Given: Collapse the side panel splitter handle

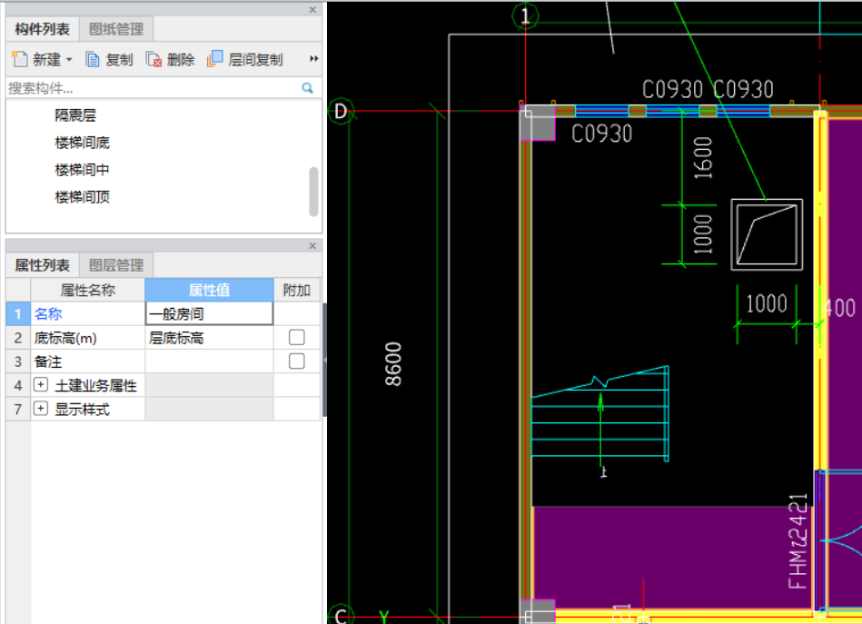Looking at the screenshot, I should 325,360.
